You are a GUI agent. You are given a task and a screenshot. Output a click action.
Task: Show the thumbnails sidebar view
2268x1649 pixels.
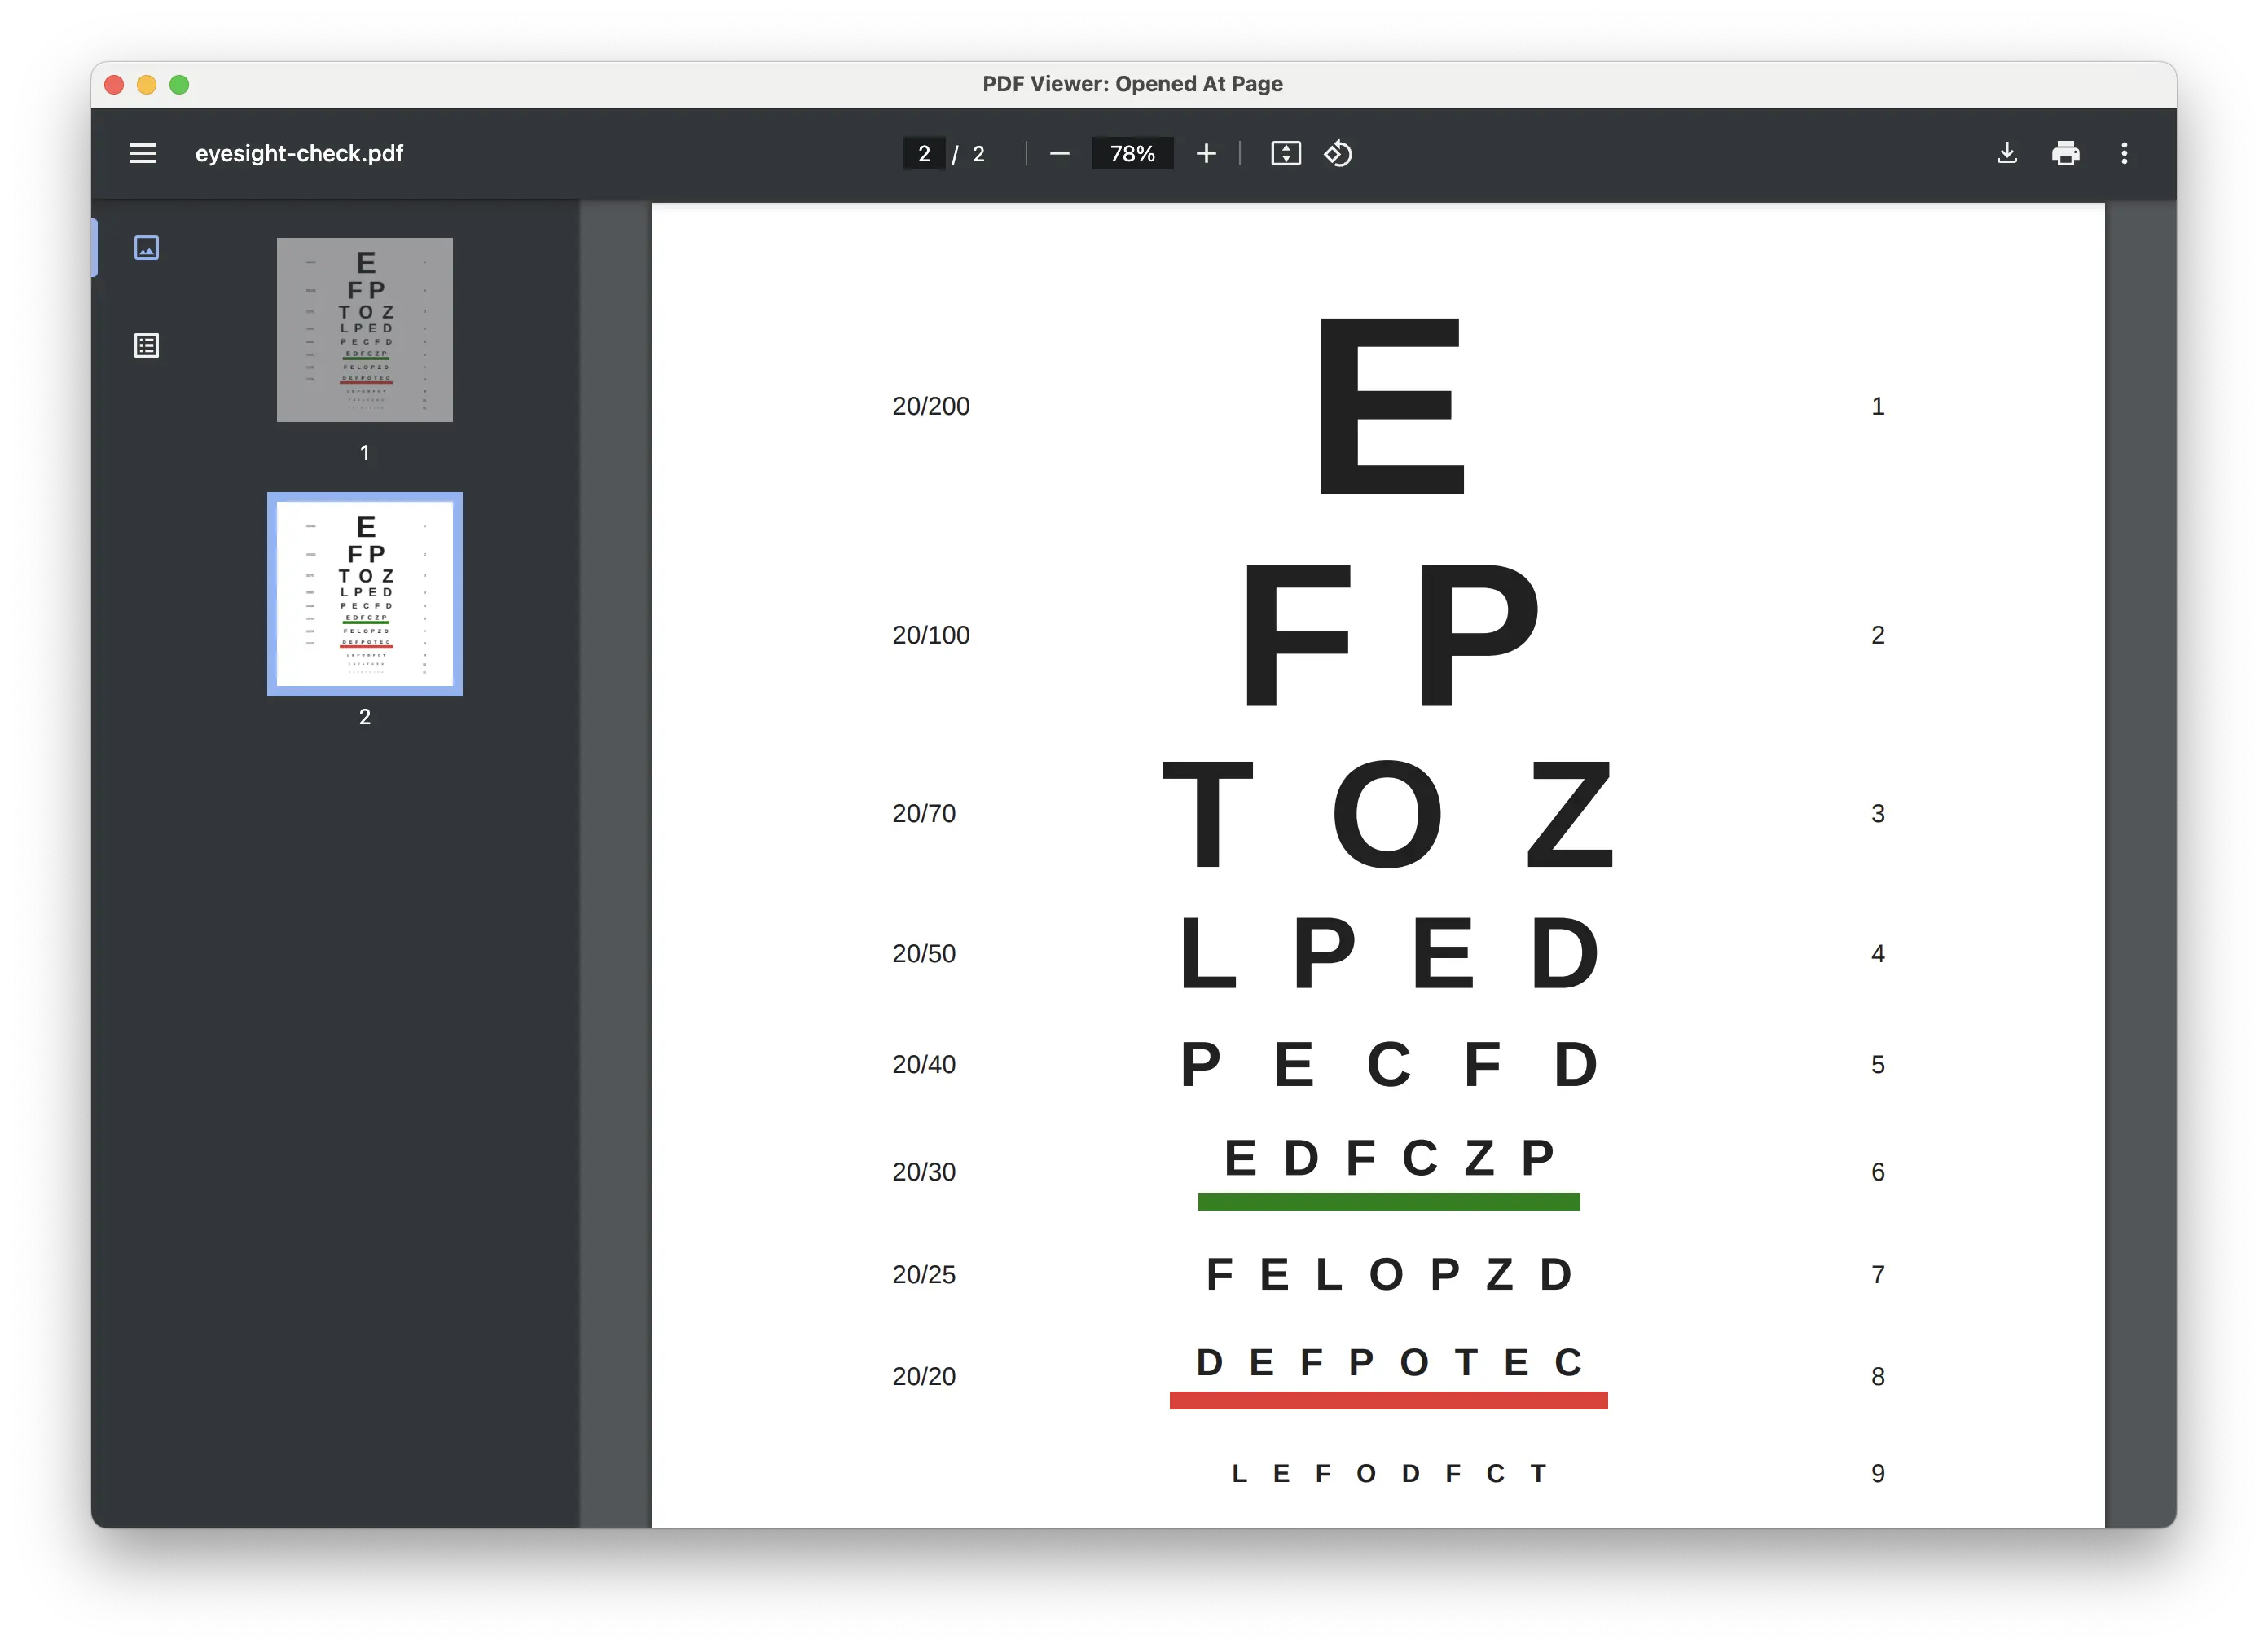pyautogui.click(x=146, y=247)
